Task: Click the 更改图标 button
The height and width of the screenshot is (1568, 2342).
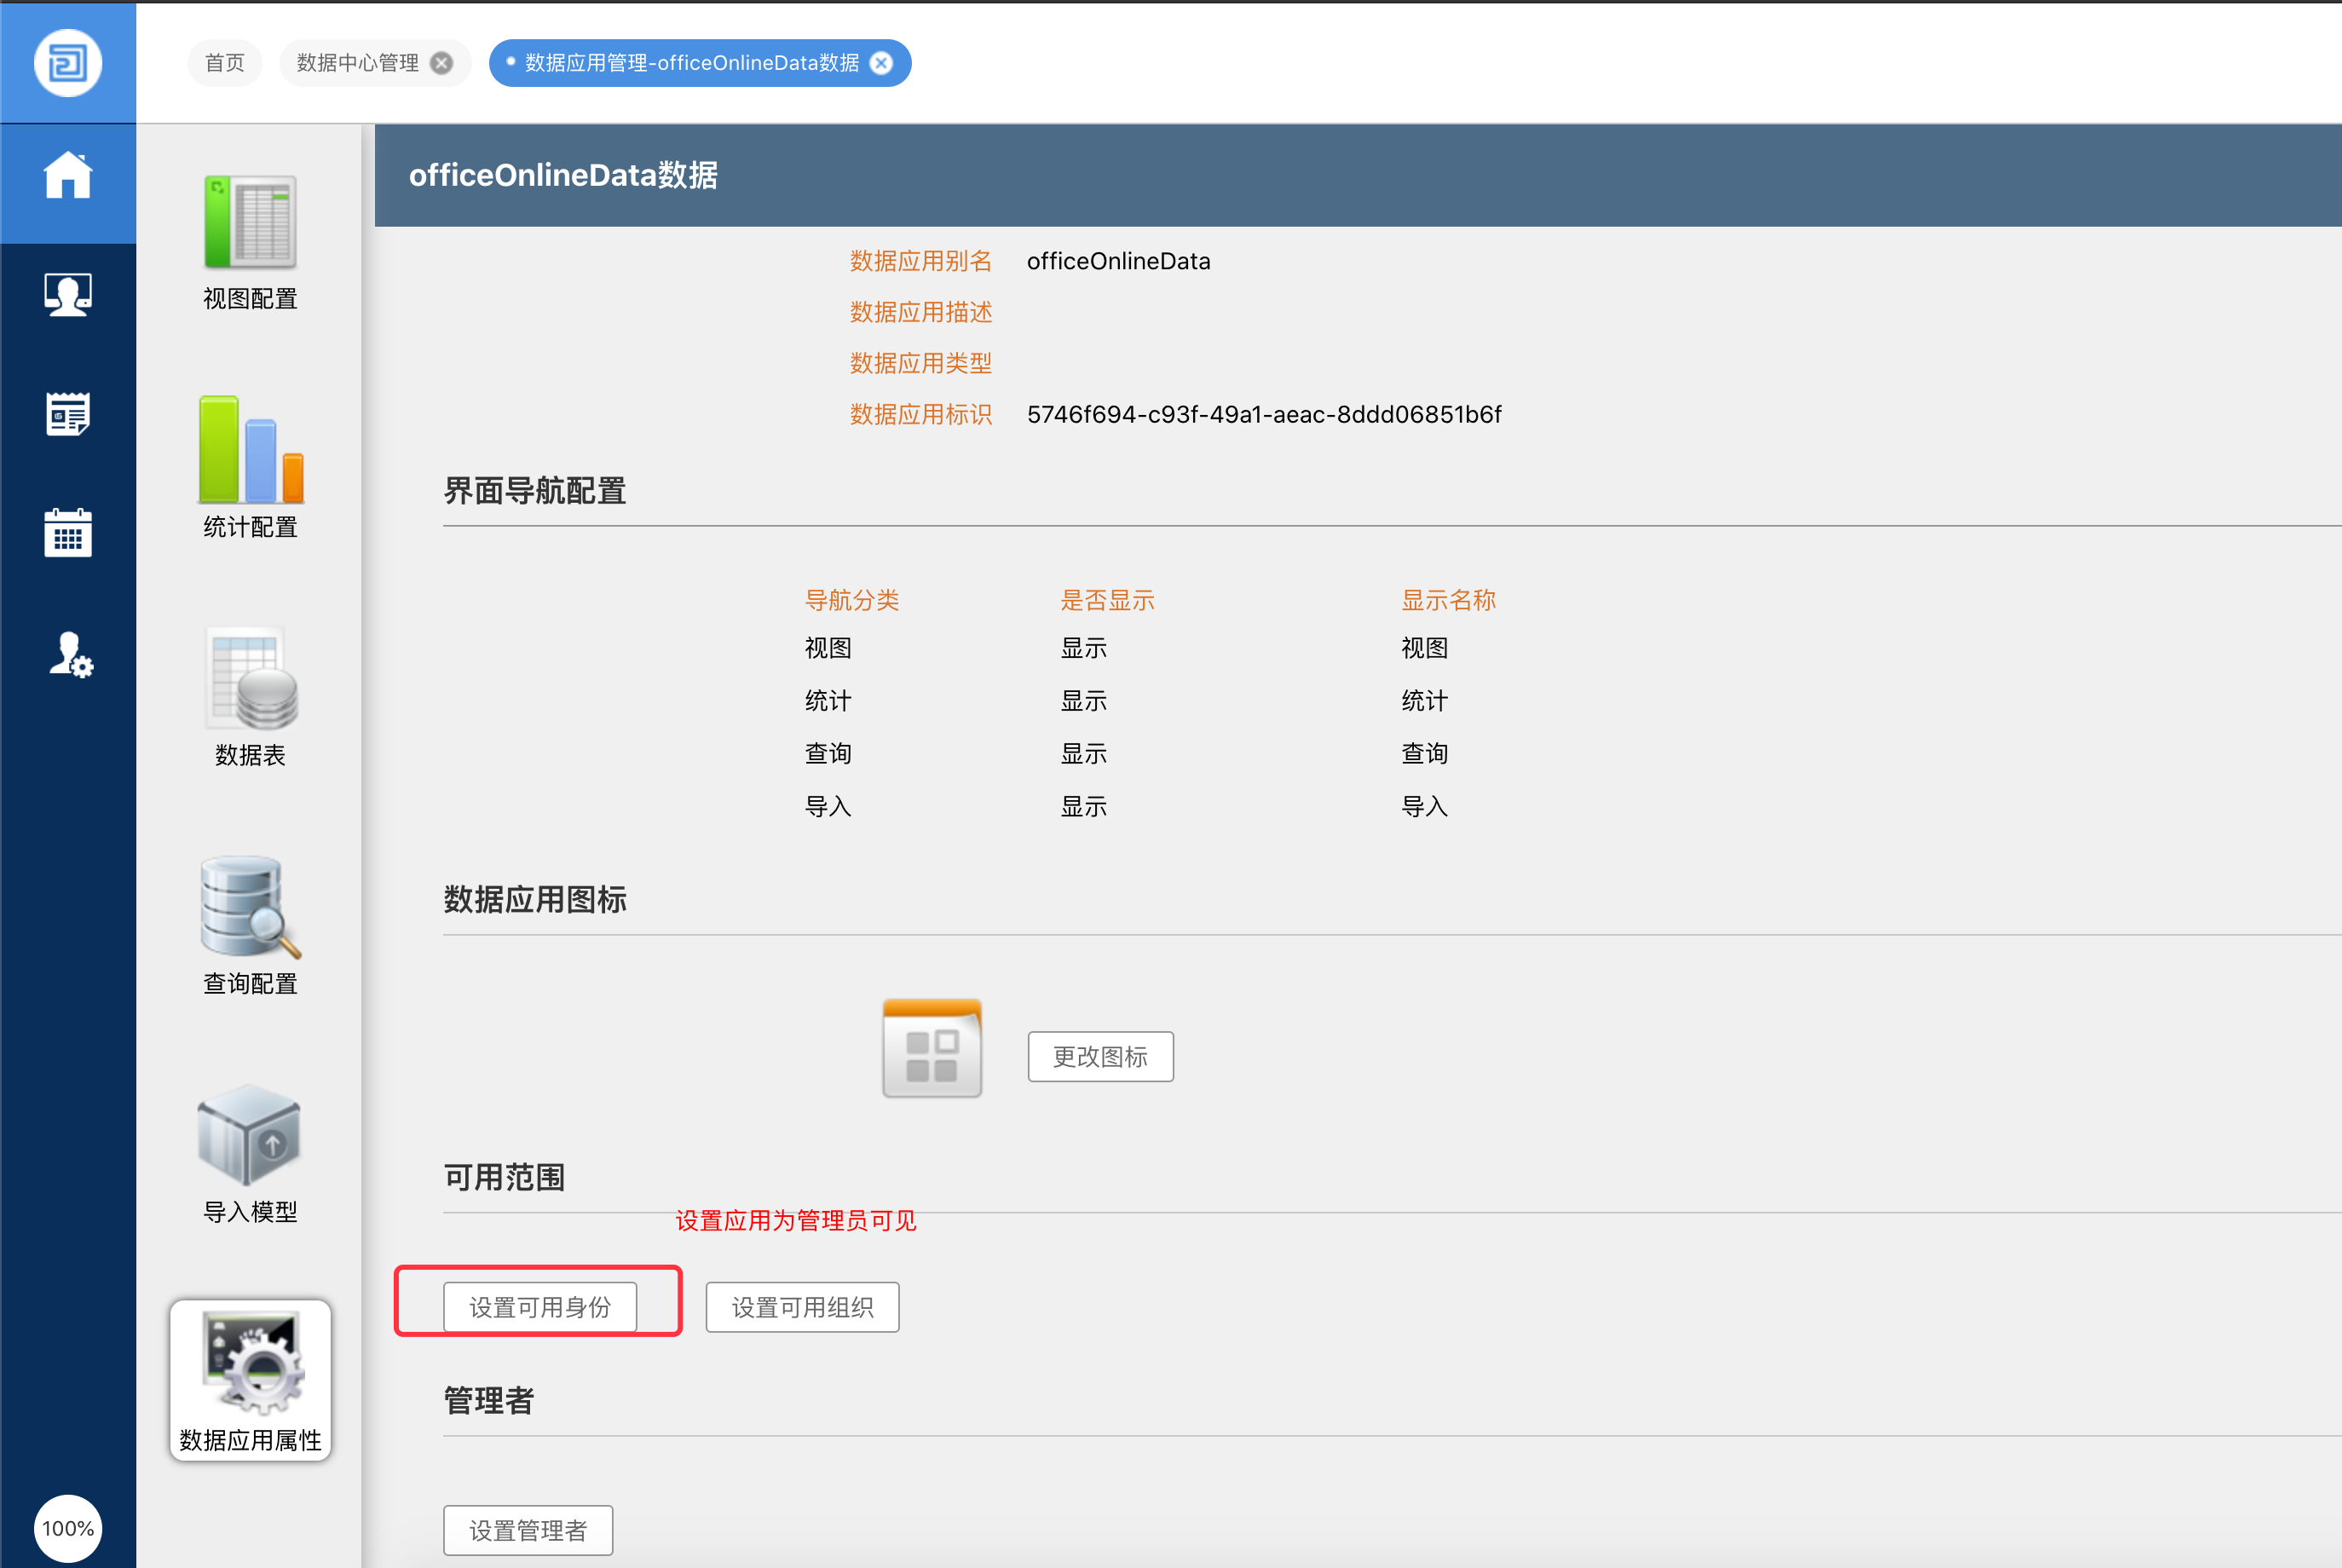Action: 1100,1056
